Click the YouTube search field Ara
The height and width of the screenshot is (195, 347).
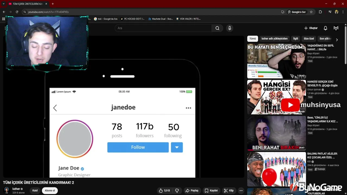point(163,28)
